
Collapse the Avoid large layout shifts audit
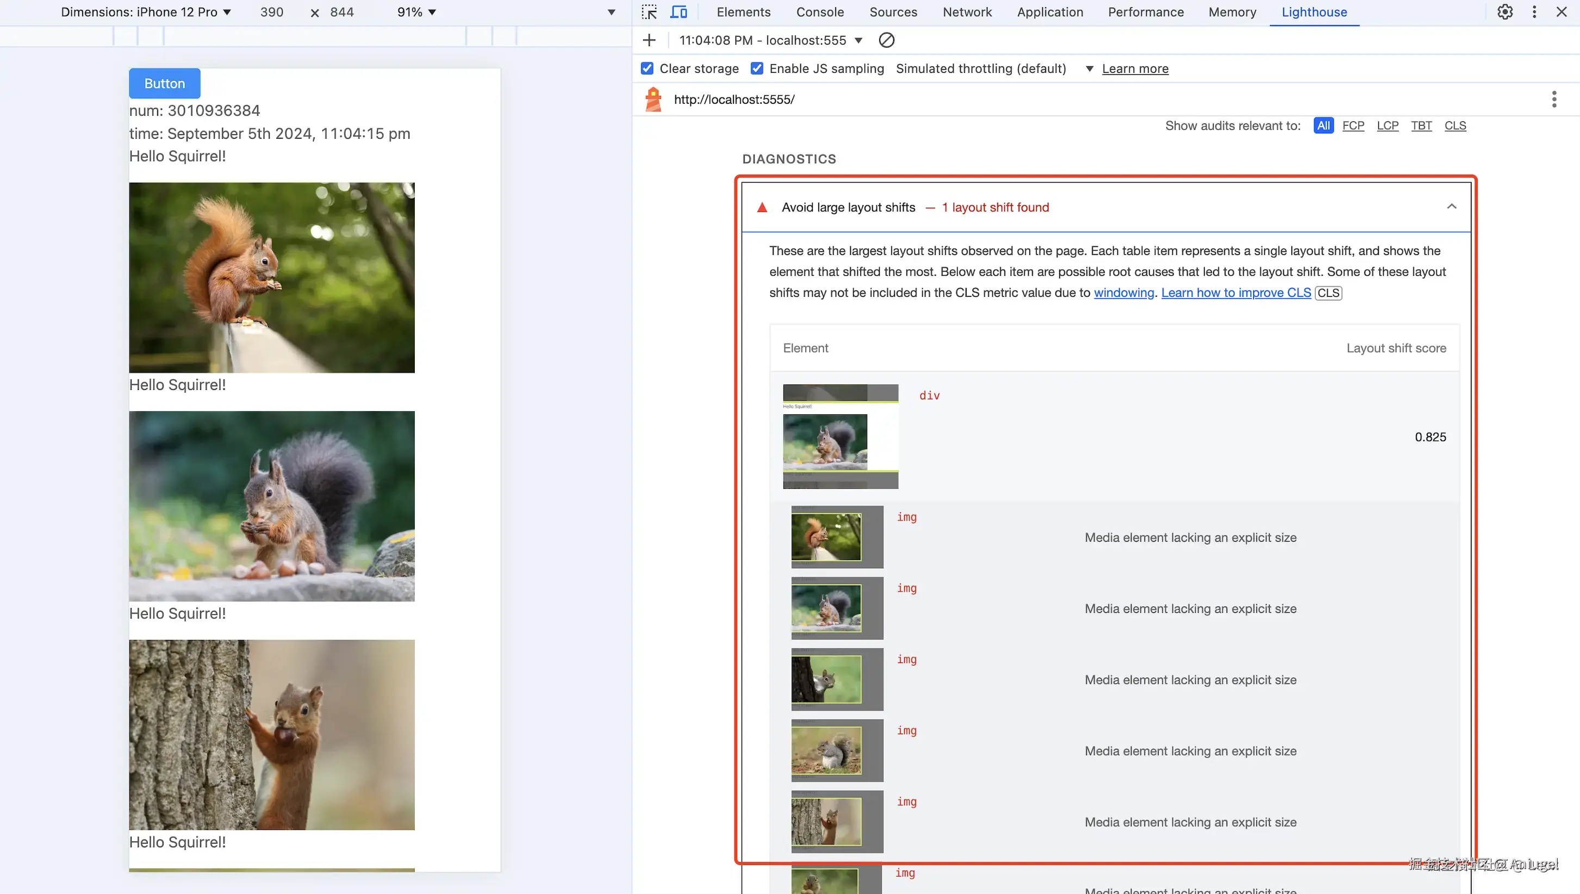point(1451,207)
